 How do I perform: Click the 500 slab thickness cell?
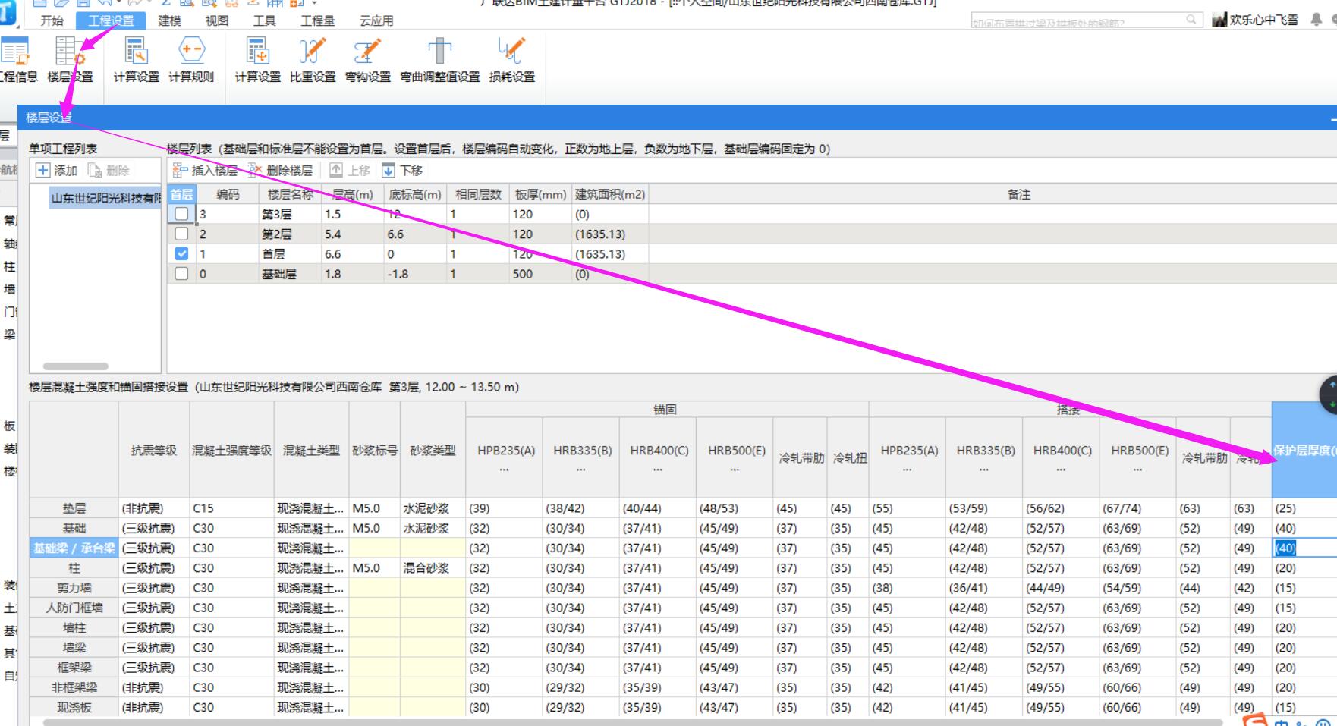540,274
